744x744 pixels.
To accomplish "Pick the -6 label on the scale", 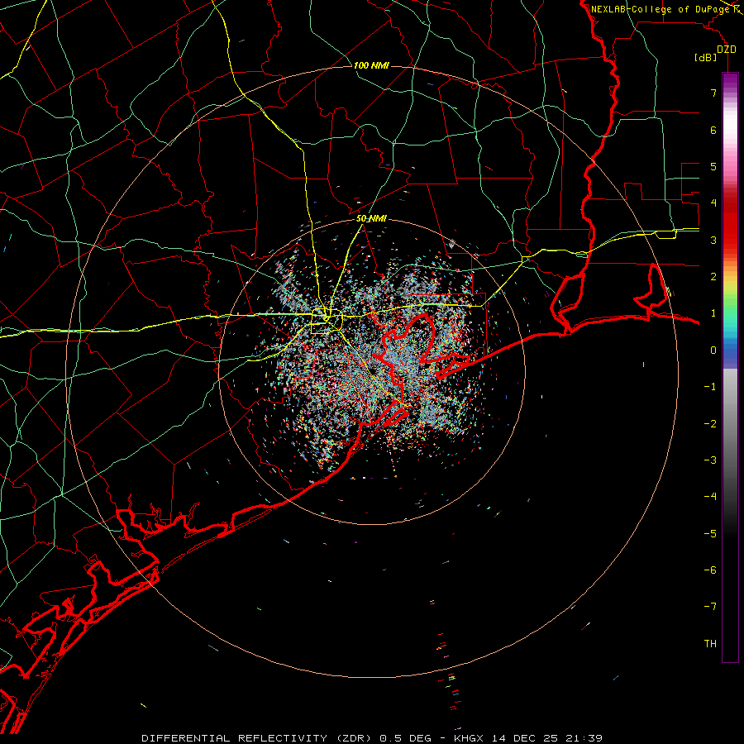I will pyautogui.click(x=710, y=570).
